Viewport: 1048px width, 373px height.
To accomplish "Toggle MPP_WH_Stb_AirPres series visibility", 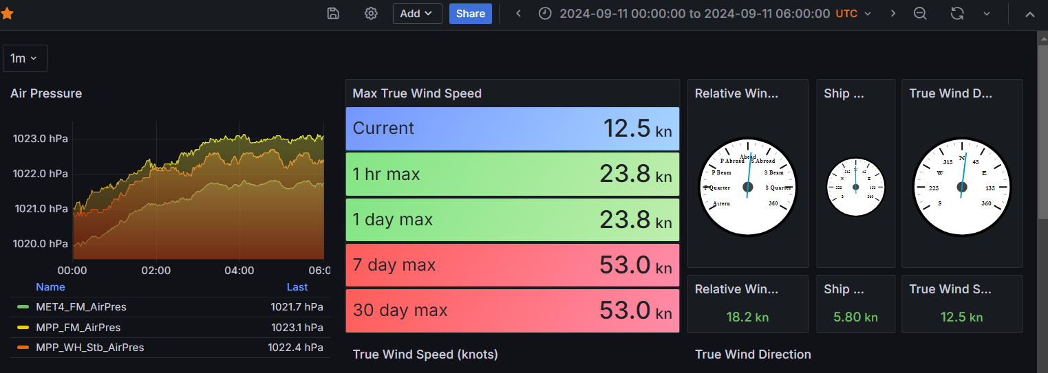I will 90,347.
